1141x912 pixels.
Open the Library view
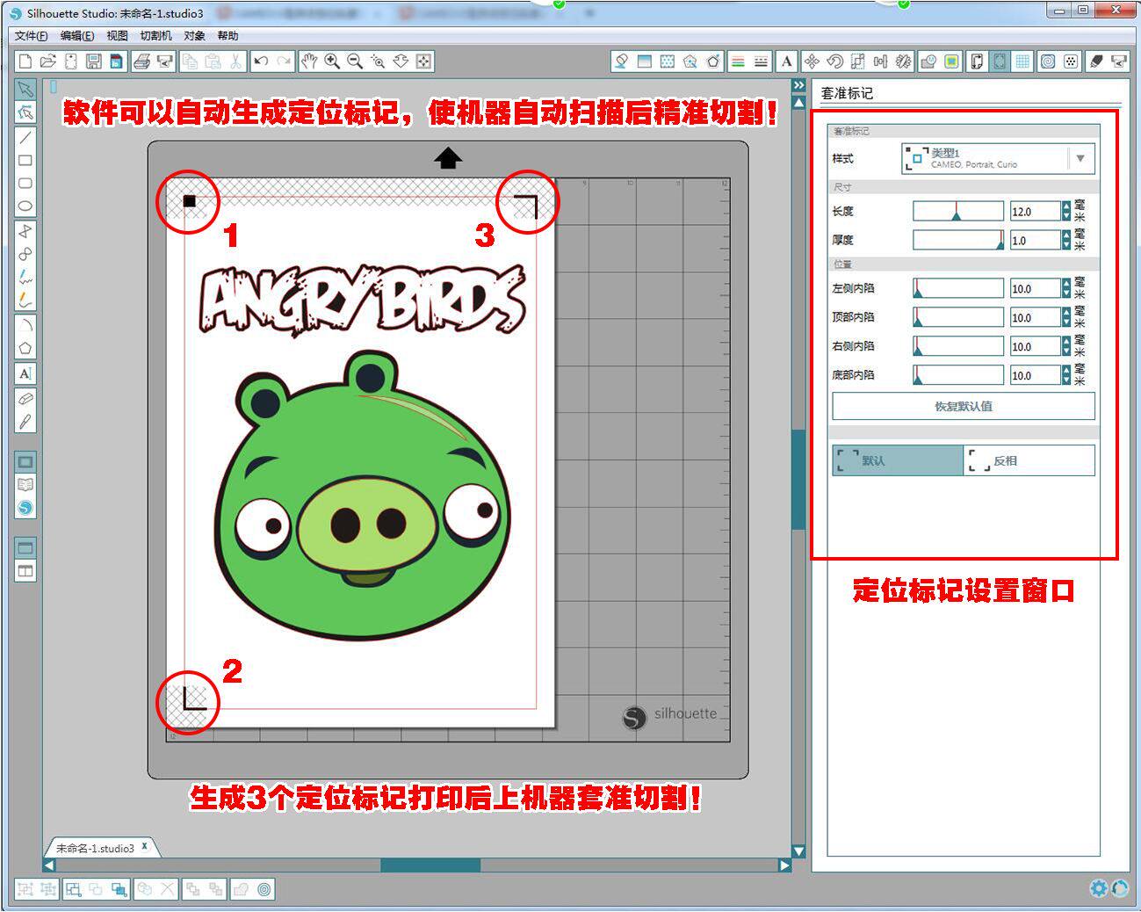pos(25,484)
